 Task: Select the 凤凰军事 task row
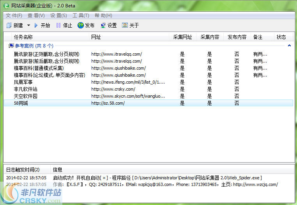[x=148, y=82]
